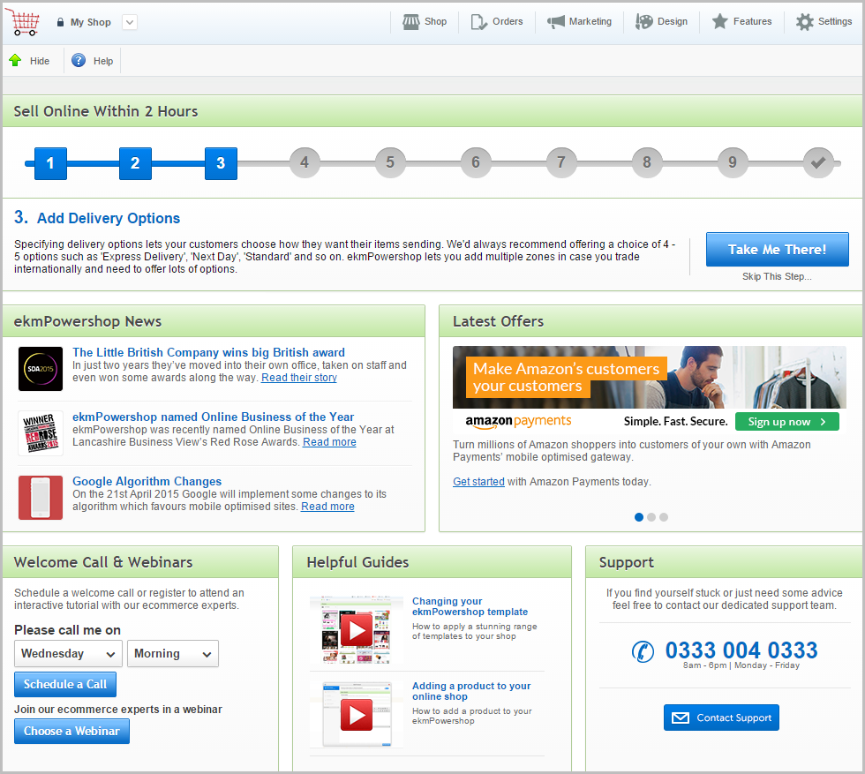This screenshot has width=865, height=774.
Task: Click the Contact Support button
Action: 722,718
